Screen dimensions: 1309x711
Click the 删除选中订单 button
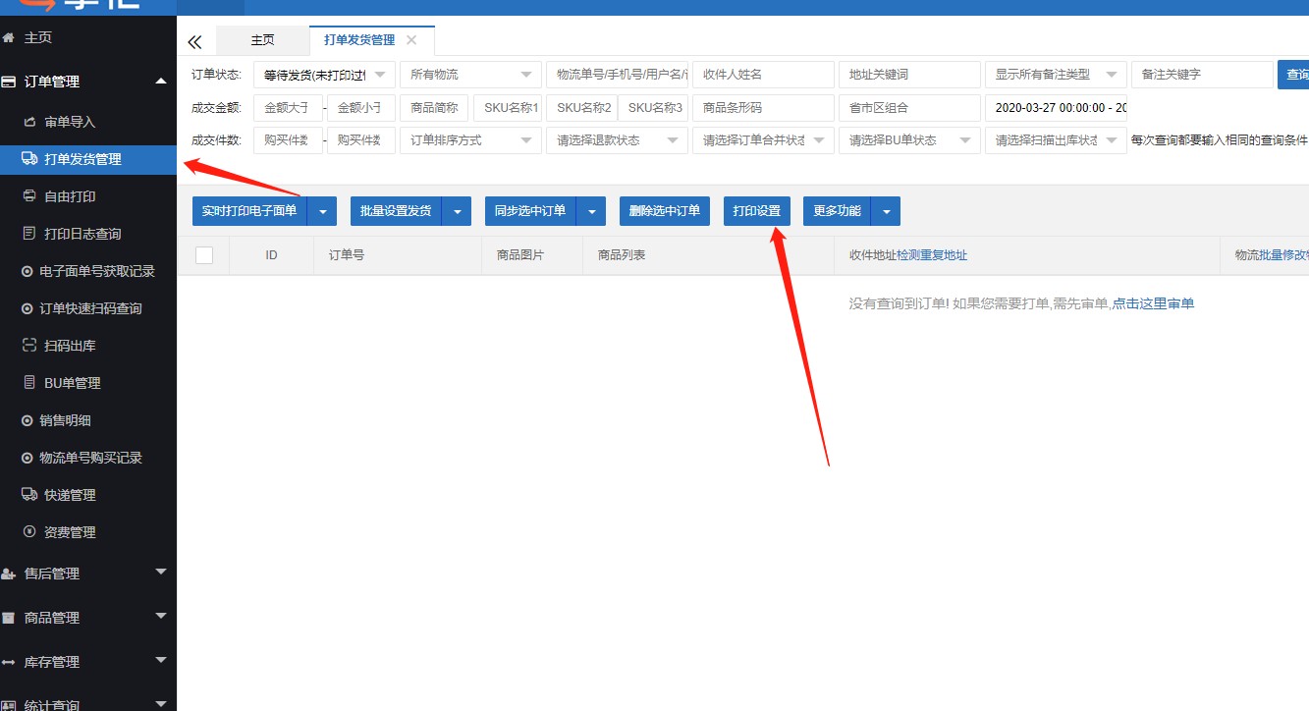665,211
